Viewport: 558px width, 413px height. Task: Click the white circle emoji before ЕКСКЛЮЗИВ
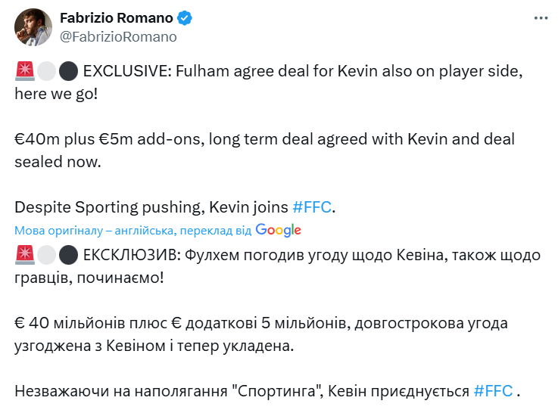[46, 256]
